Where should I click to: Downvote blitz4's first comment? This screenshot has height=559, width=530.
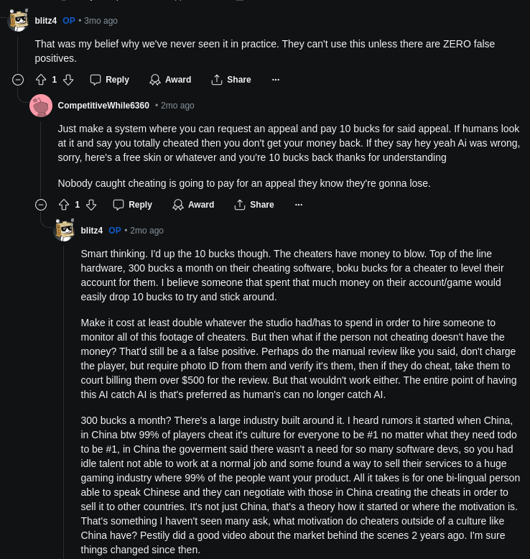[x=68, y=80]
